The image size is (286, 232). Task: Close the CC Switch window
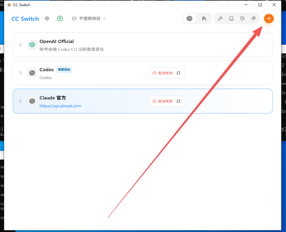click(274, 5)
